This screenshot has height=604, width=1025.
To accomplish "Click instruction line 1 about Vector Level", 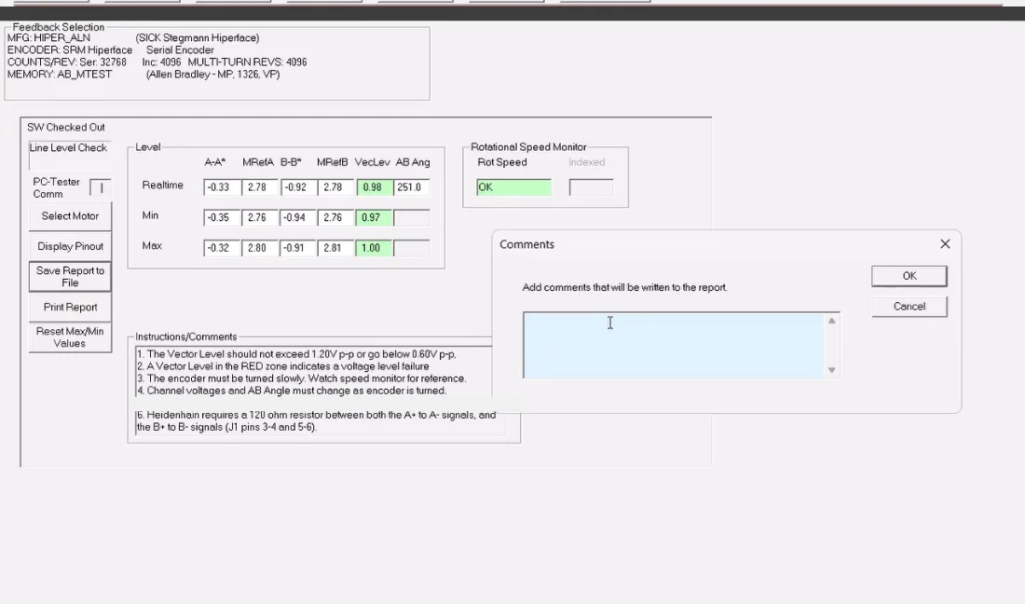I will pos(296,354).
